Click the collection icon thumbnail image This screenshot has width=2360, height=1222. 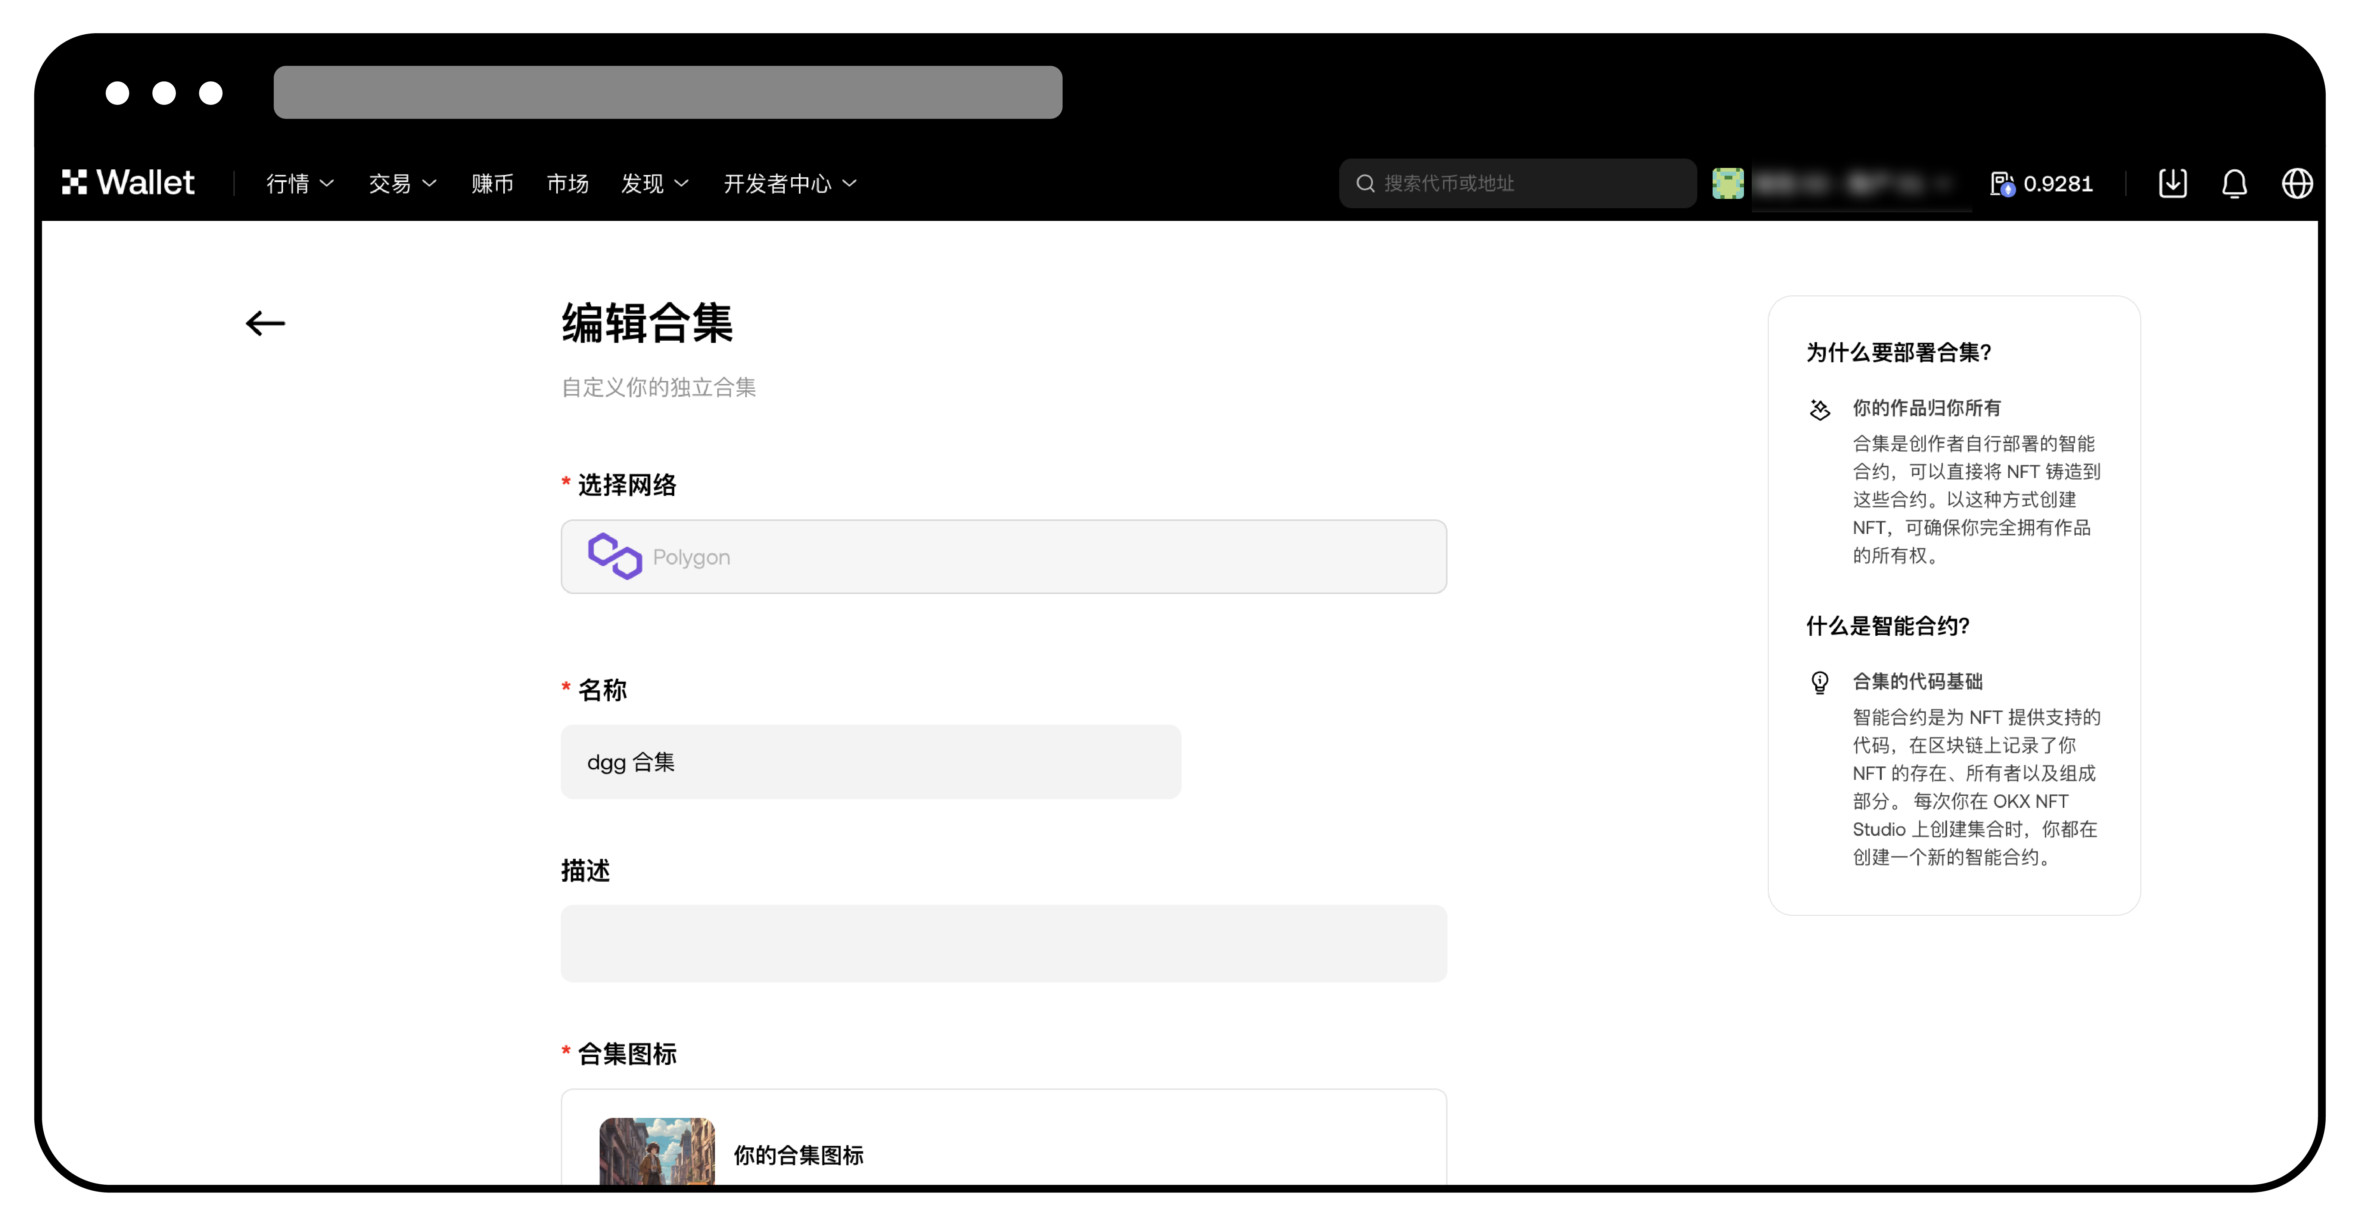[x=657, y=1151]
